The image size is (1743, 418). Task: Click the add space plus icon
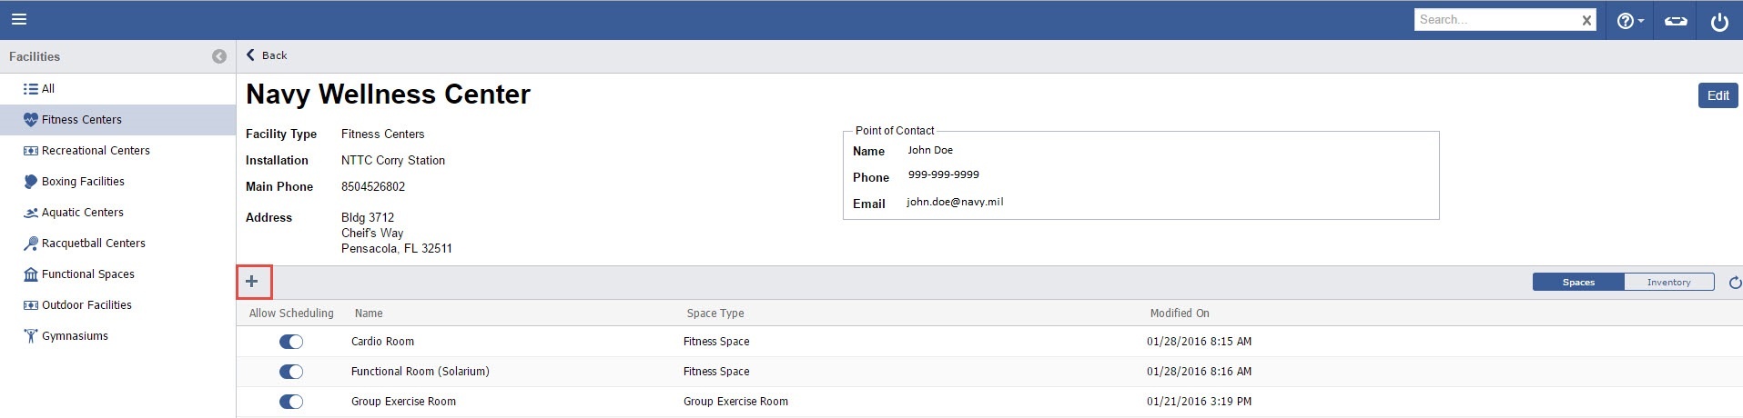tap(252, 282)
